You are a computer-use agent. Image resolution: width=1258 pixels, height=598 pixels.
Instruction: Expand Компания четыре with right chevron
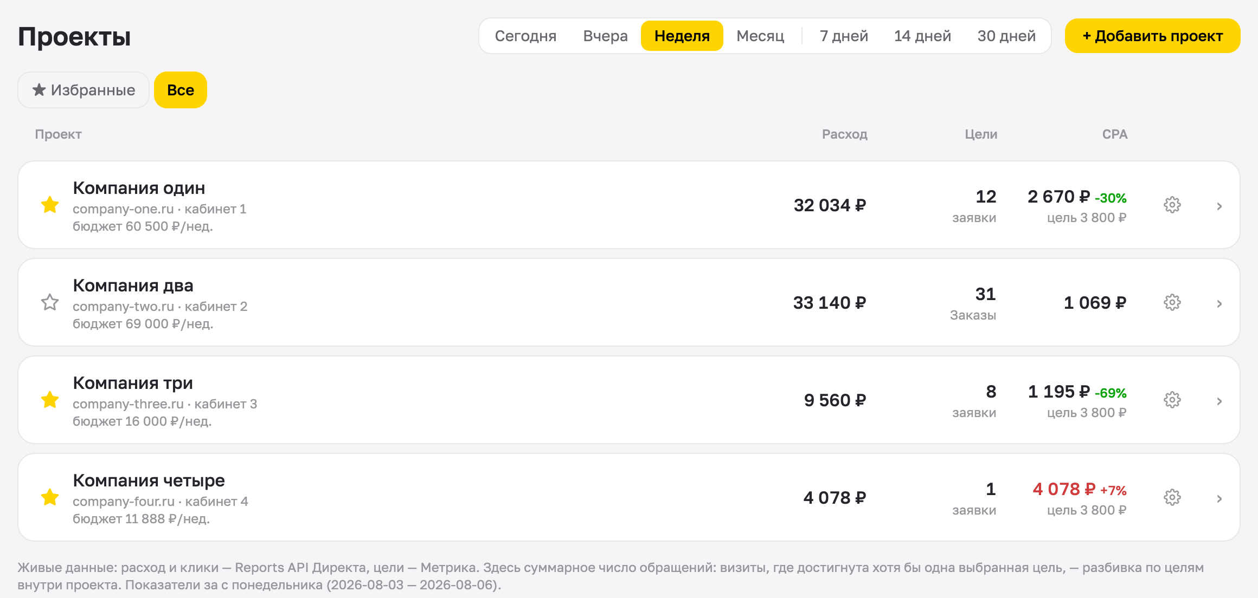click(x=1219, y=499)
